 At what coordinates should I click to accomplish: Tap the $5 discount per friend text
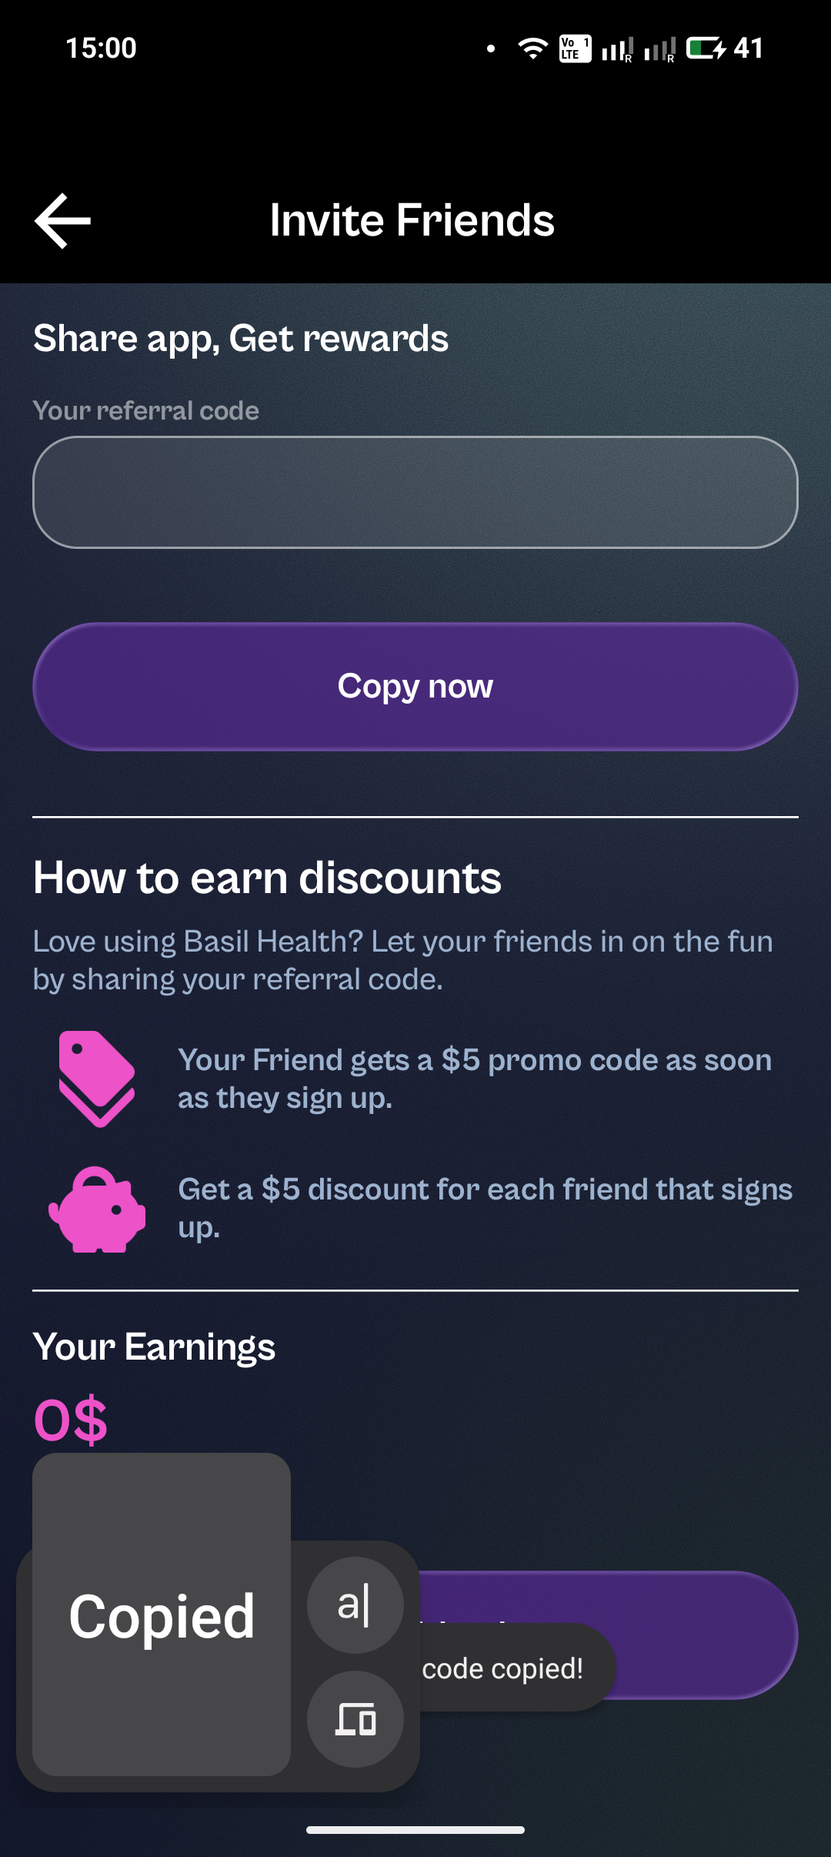485,1208
